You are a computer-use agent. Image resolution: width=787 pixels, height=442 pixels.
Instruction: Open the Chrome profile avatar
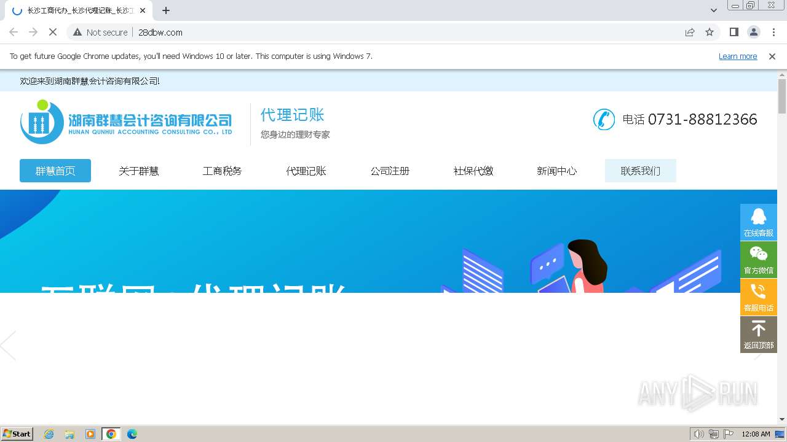pos(753,32)
